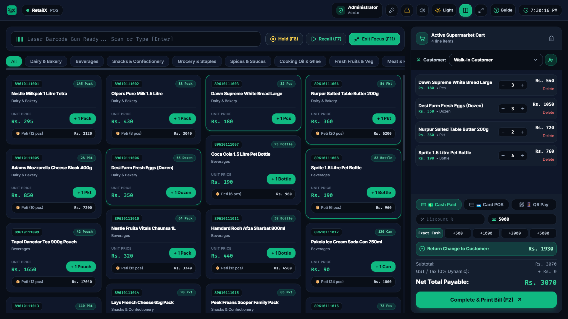
Task: Open the Walk-in Customer dropdown
Action: click(496, 60)
